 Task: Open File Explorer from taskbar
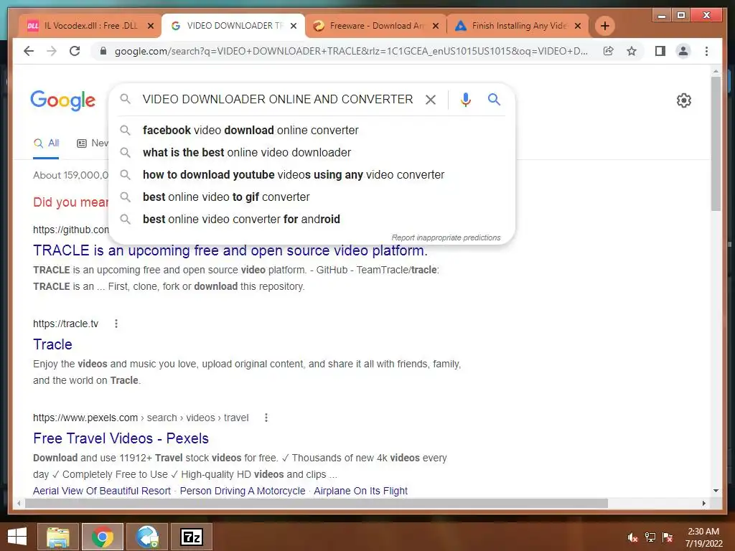[57, 537]
